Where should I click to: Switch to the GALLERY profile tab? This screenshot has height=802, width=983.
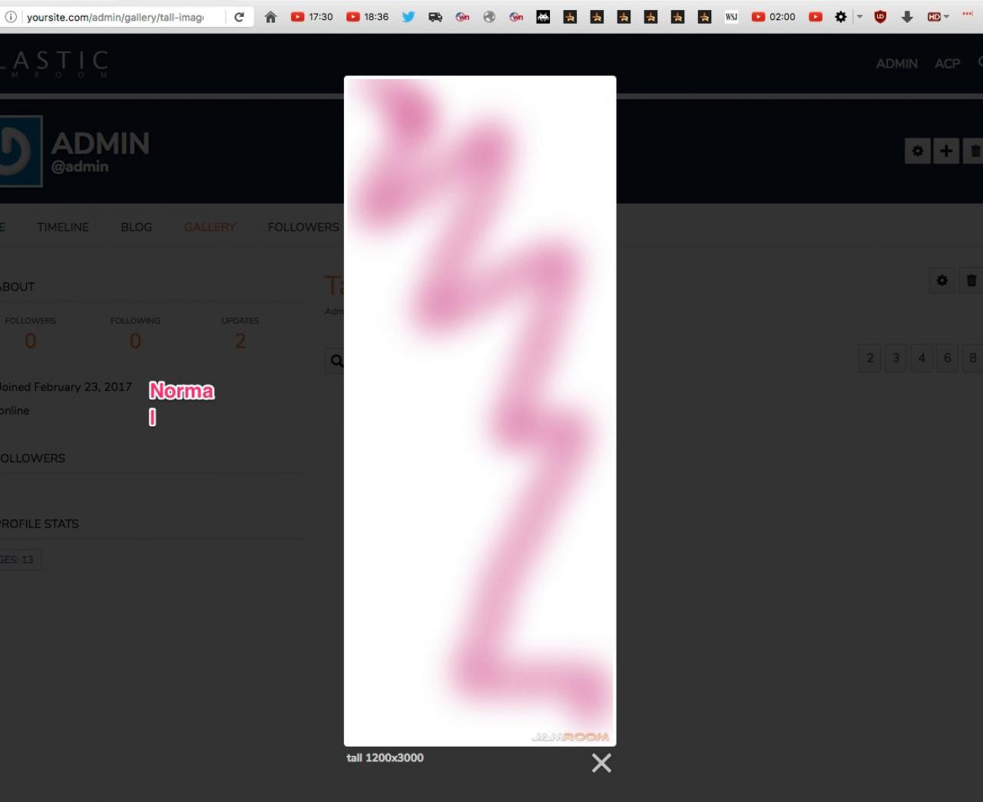[210, 227]
